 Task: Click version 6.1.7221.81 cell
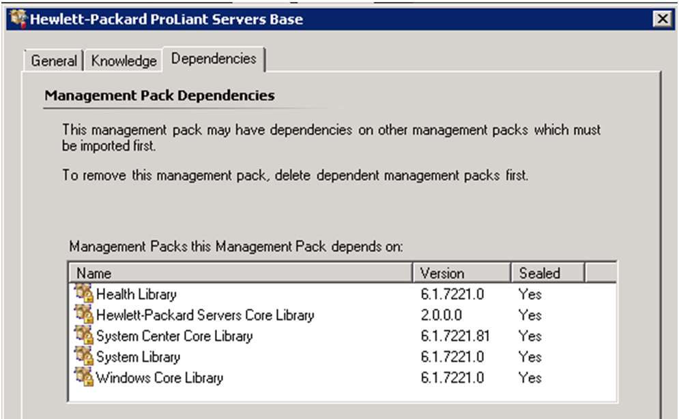click(x=455, y=337)
